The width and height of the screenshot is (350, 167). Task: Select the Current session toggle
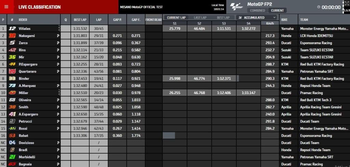277,11
